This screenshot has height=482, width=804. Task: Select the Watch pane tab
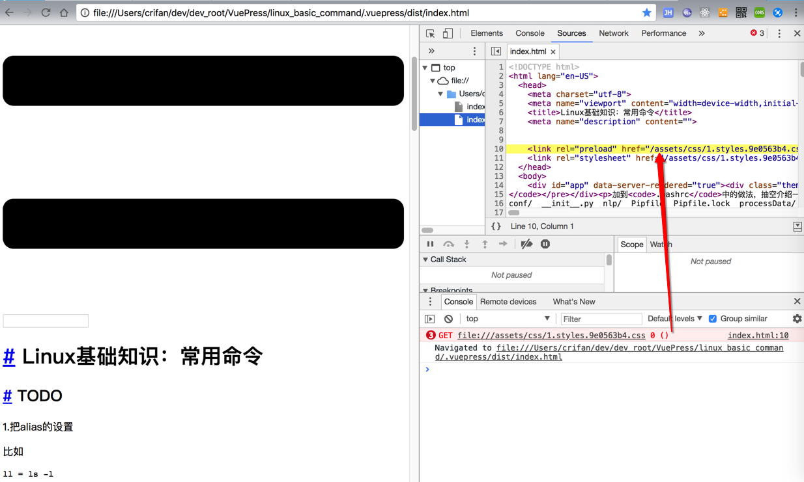[x=661, y=245]
